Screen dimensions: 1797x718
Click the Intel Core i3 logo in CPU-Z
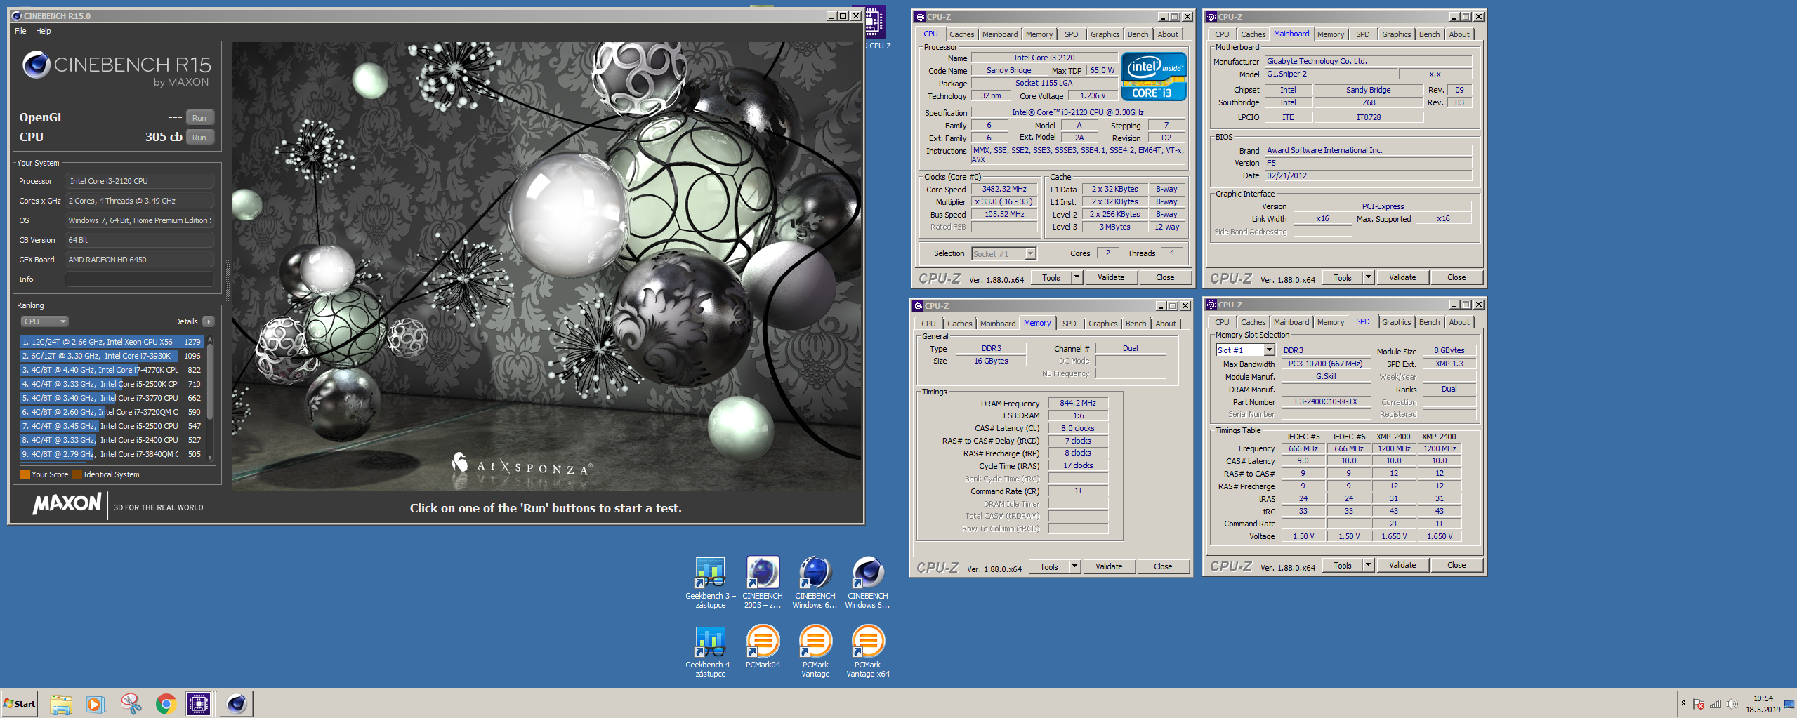pos(1154,77)
